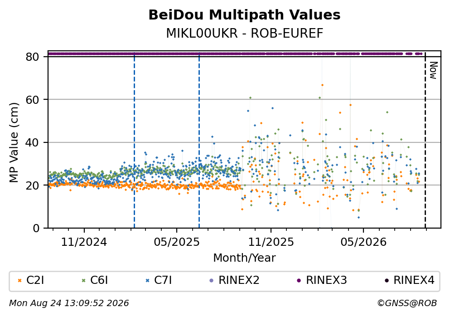Screen dimensions: 450x317
Task: Click the RINEX2 legend entry
Action: pyautogui.click(x=234, y=280)
